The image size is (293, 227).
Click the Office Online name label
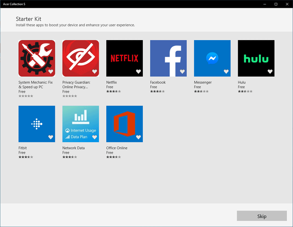click(x=117, y=148)
